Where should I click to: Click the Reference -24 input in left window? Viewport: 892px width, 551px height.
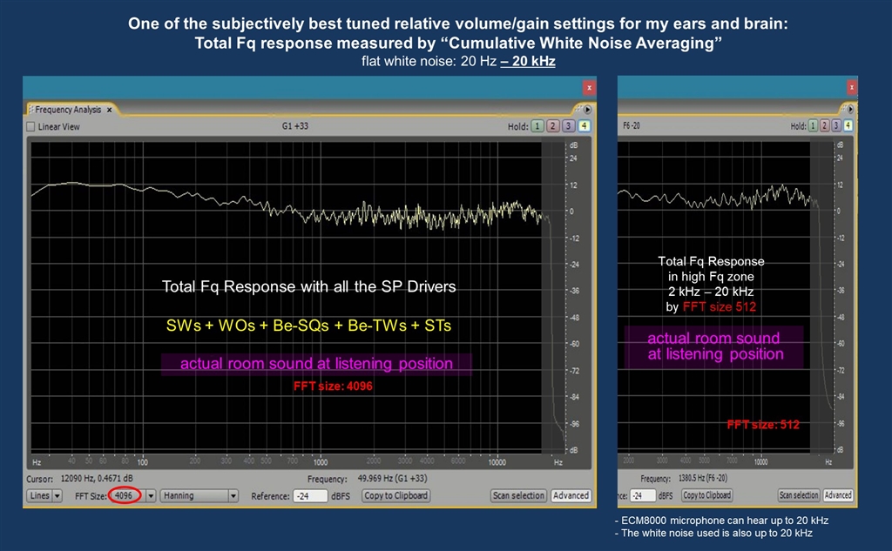pos(311,496)
